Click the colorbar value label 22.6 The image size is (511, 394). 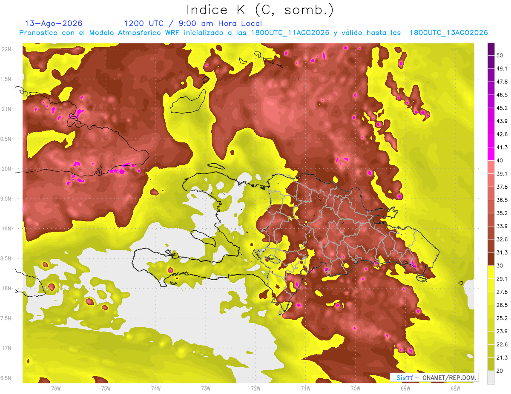tap(502, 345)
